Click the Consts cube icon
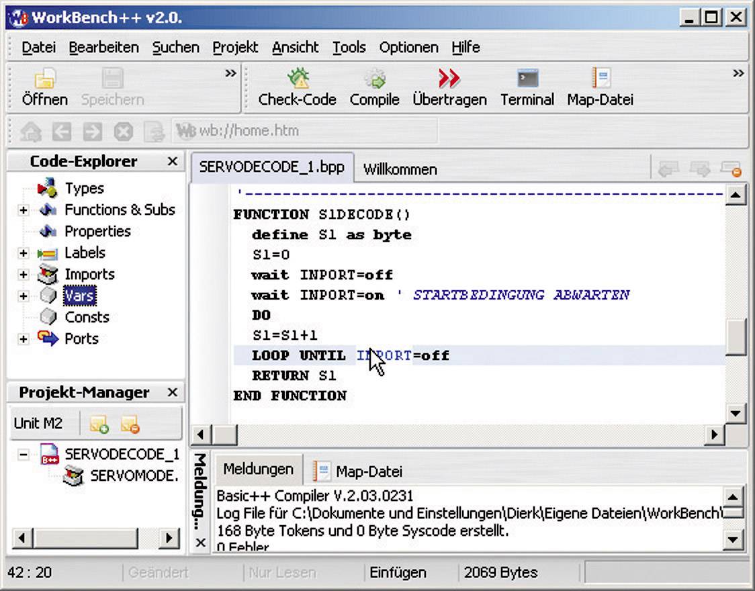 tap(48, 317)
